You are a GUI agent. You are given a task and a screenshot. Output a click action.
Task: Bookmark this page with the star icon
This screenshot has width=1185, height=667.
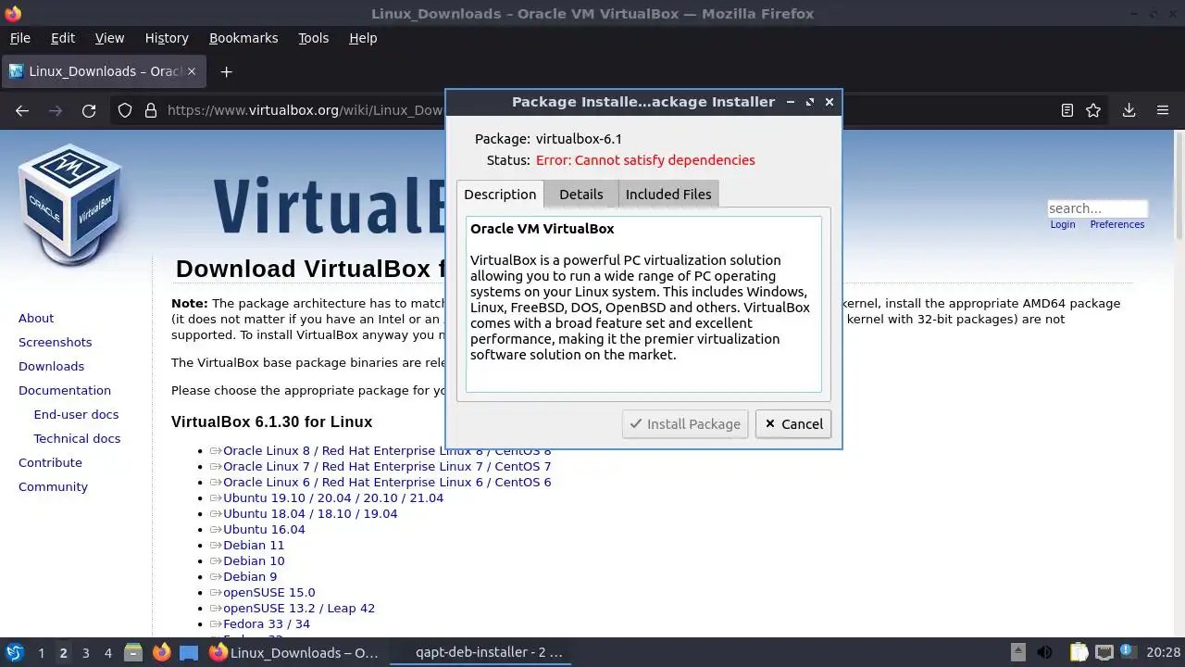point(1093,110)
